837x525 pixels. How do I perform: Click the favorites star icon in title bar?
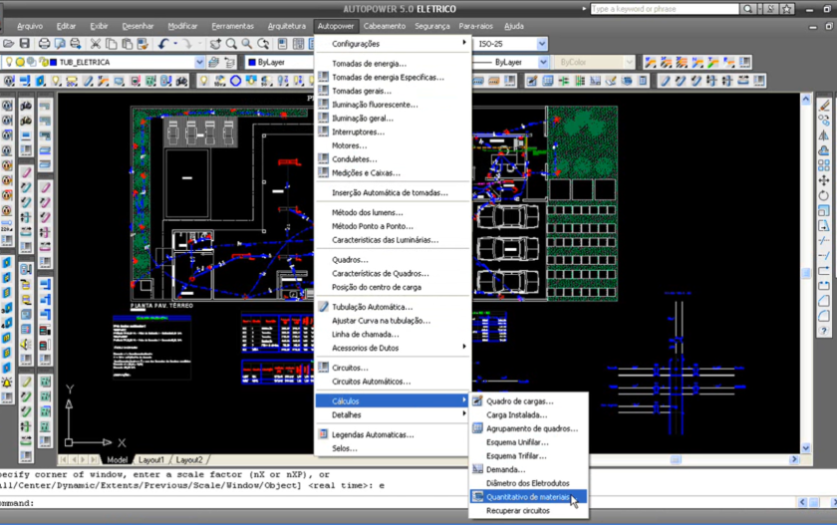click(x=787, y=9)
